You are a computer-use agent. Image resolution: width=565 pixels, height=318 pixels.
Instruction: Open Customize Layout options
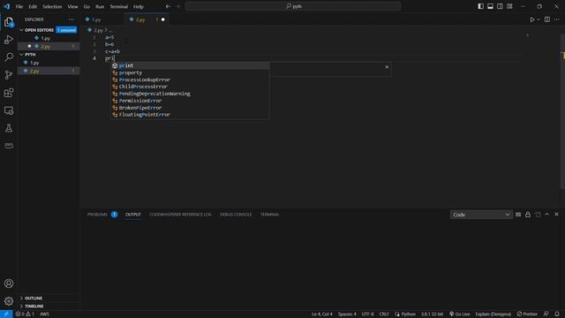509,6
